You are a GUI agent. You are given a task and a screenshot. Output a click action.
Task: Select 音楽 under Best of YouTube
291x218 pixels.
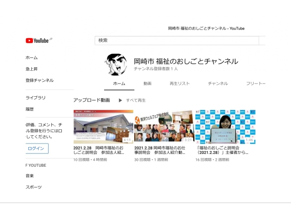coord(30,176)
